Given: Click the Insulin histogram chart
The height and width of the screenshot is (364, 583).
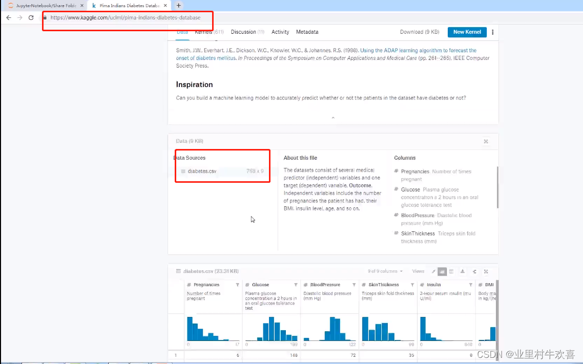Looking at the screenshot, I should coord(447,329).
